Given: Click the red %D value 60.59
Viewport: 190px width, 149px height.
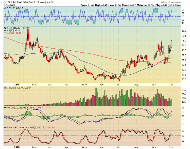Looking at the screenshot, I should pos(51,127).
